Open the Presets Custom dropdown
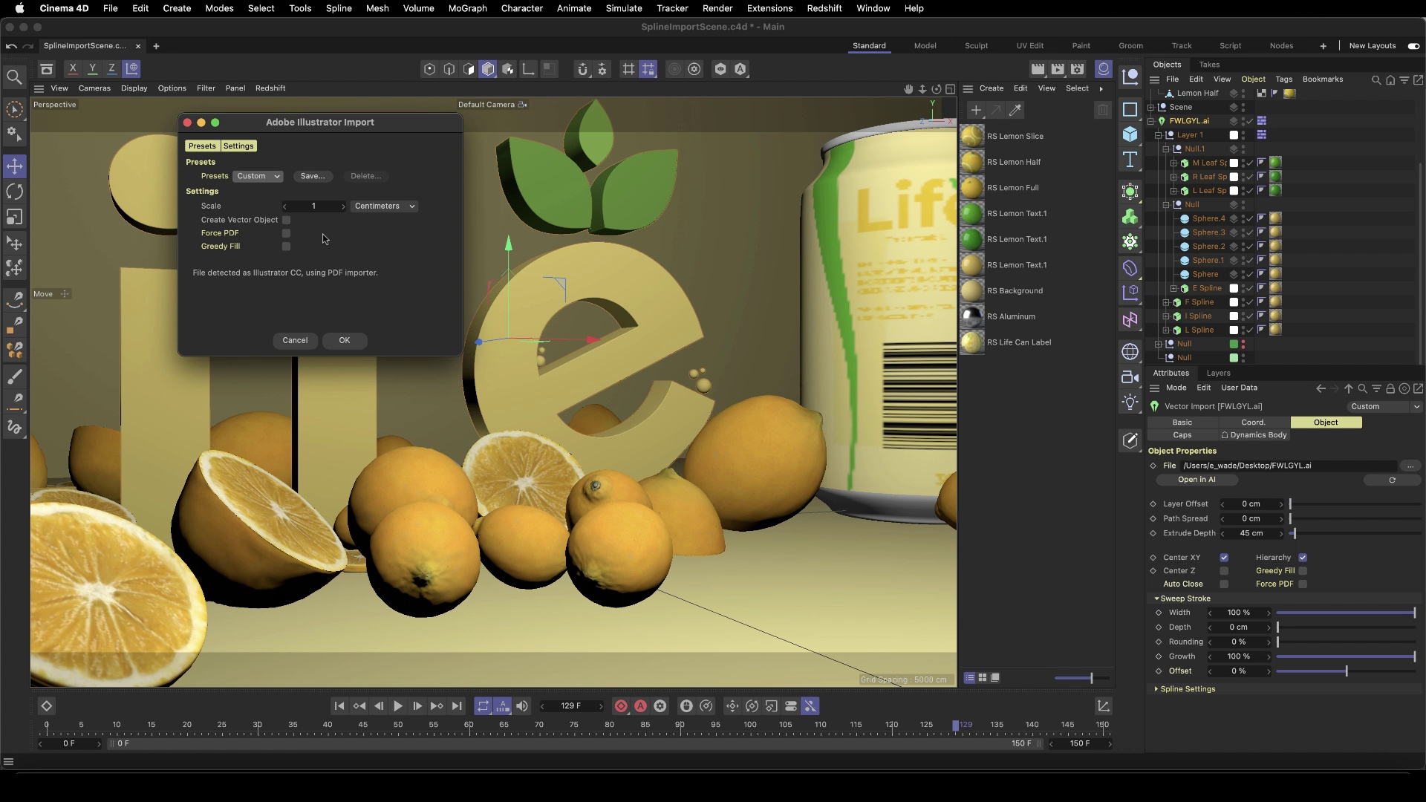 click(258, 176)
